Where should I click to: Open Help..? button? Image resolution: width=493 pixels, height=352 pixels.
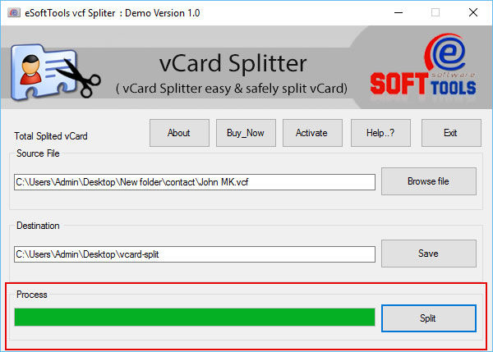tap(380, 133)
